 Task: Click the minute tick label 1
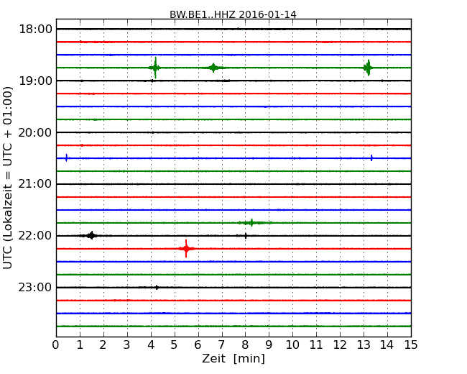click(x=80, y=345)
